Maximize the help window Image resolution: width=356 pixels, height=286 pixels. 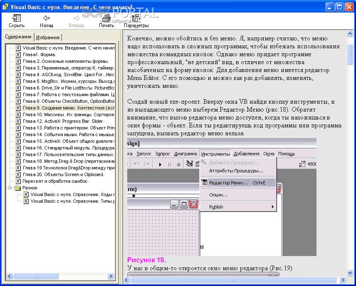339,7
